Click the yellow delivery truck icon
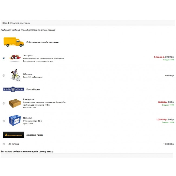This screenshot has height=176, width=176. point(14,42)
